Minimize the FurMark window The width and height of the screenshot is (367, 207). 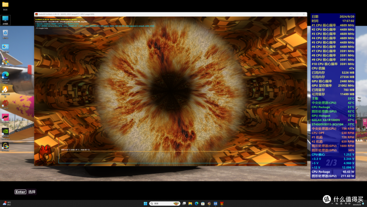291,14
